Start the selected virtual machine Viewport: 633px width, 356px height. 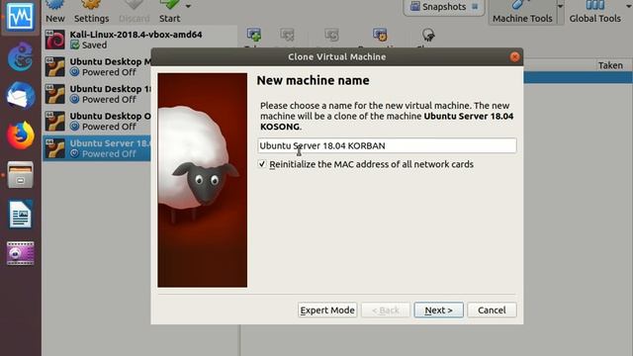(x=169, y=11)
